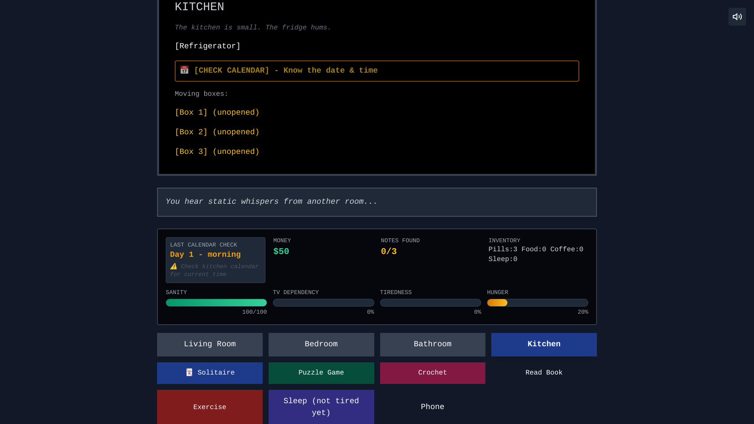Check the calendar for date and time

point(377,71)
